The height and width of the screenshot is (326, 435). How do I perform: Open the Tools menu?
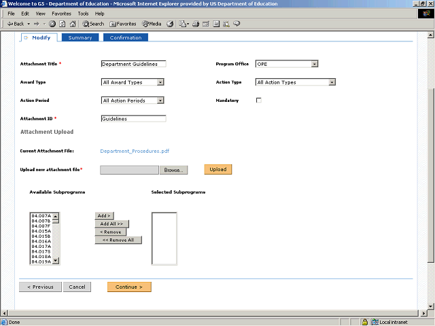coord(83,14)
